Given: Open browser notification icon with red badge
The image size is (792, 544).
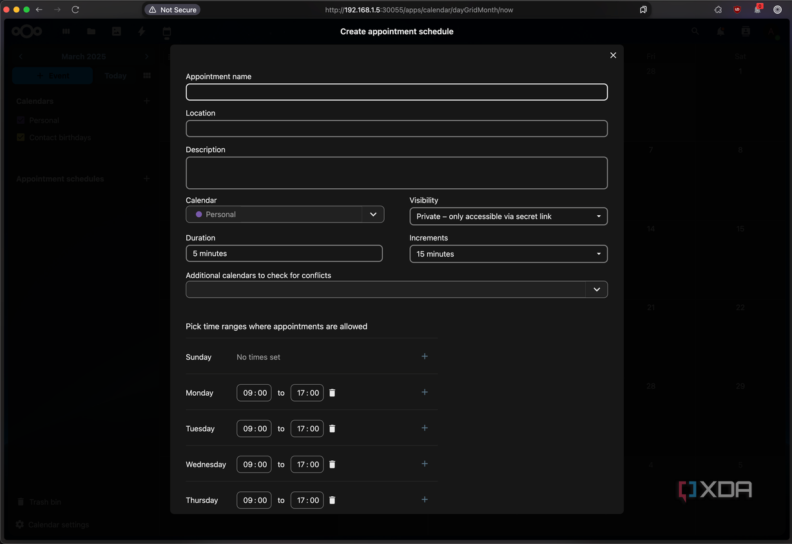Looking at the screenshot, I should click(x=758, y=9).
